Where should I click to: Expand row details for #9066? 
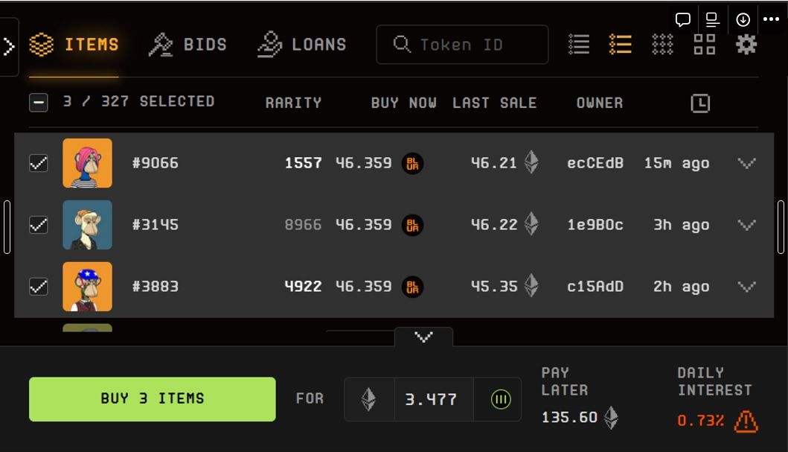click(746, 163)
